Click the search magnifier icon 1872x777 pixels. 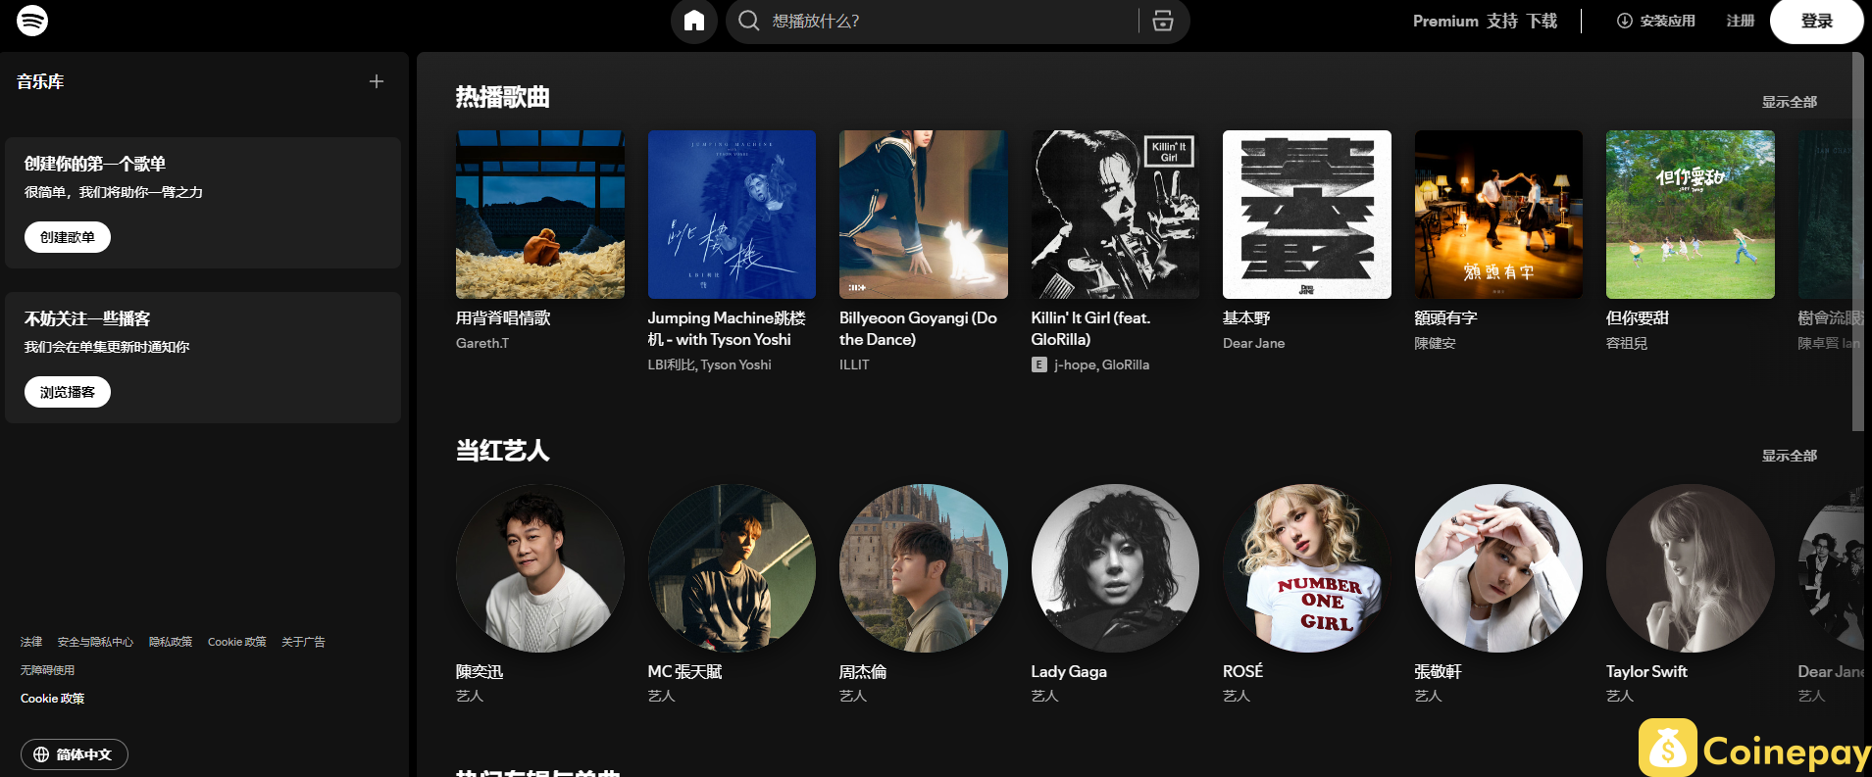pyautogui.click(x=749, y=21)
